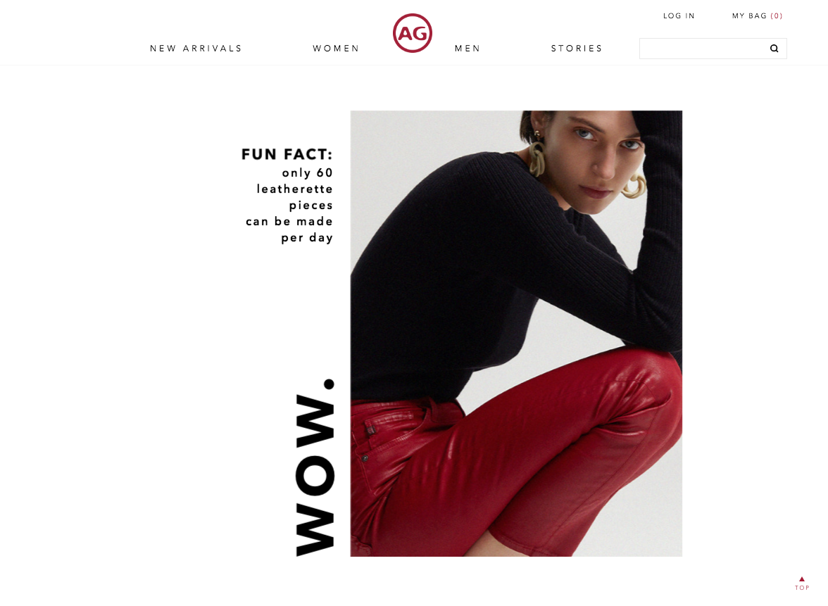Open the Men menu
This screenshot has height=606, width=828.
(x=468, y=49)
